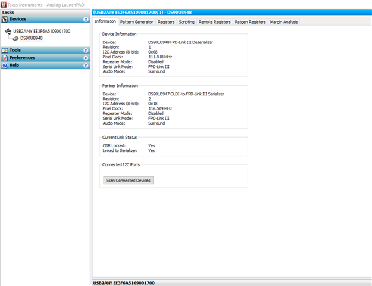372x286 pixels.
Task: Click the Tools header label
Action: (x=15, y=50)
